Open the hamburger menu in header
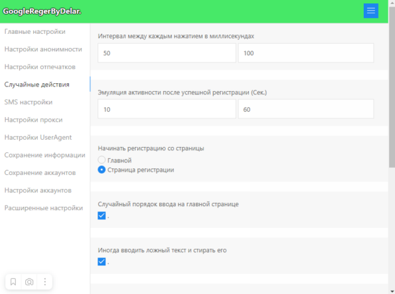Viewport: 395px width, 294px height. [x=371, y=11]
